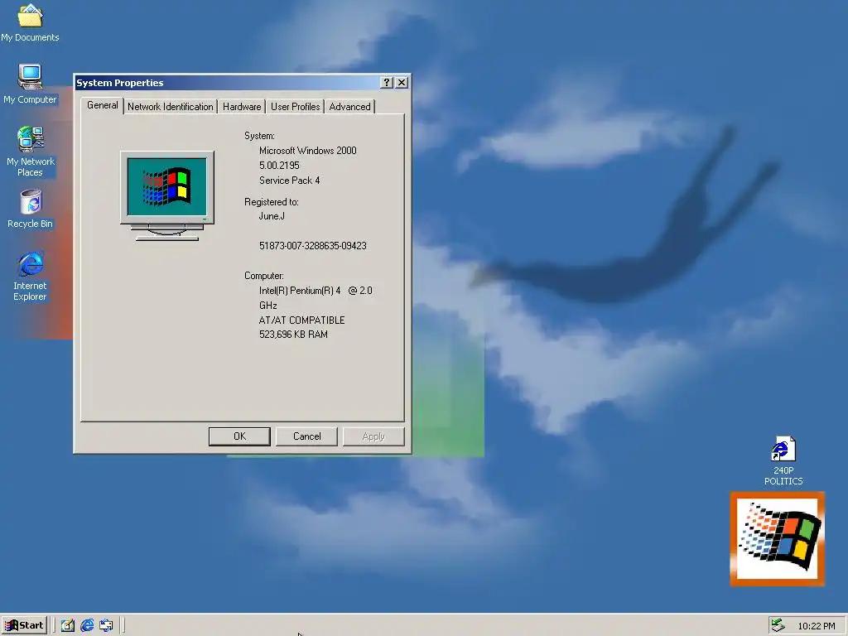Open the Start menu

(24, 625)
